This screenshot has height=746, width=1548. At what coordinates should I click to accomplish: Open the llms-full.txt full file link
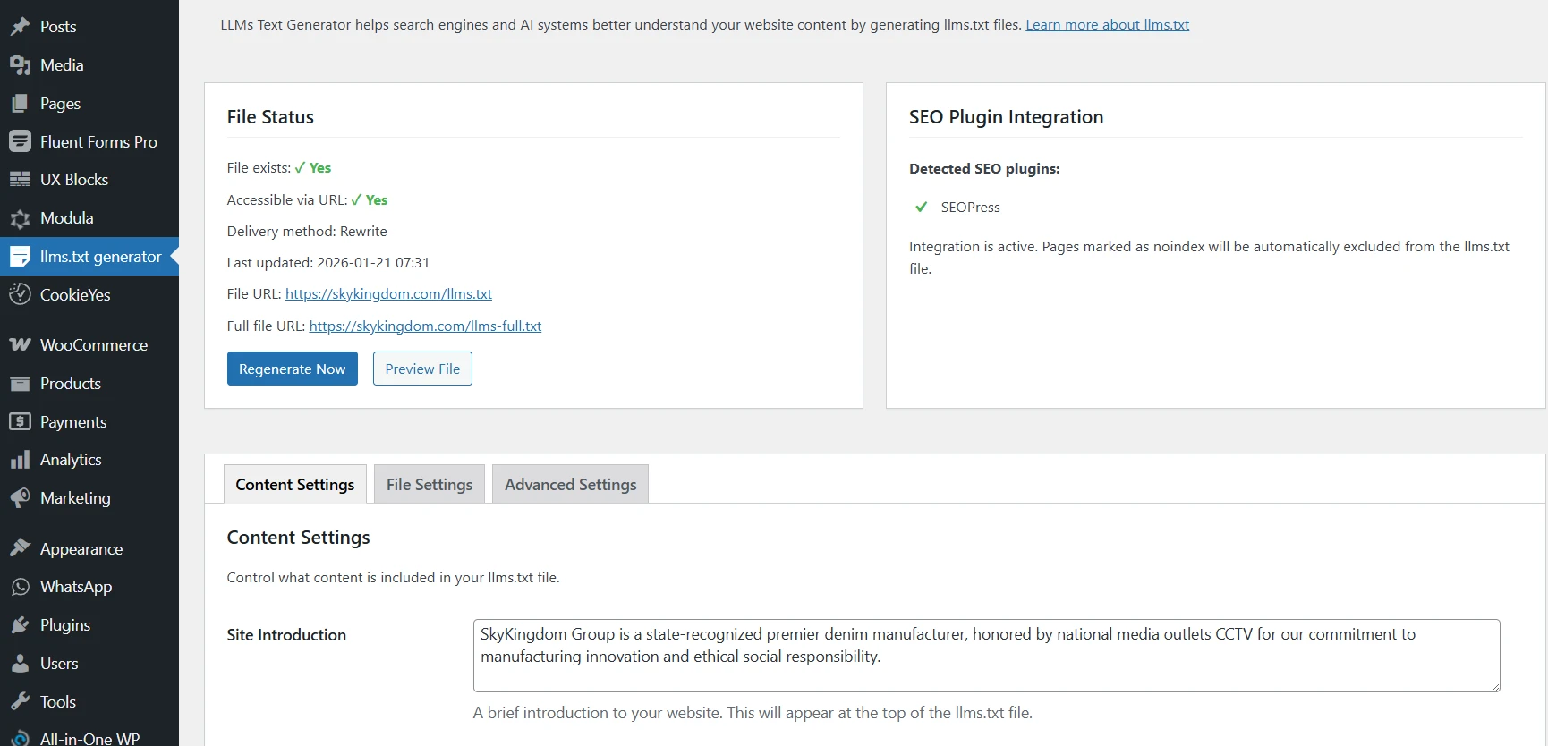click(425, 326)
